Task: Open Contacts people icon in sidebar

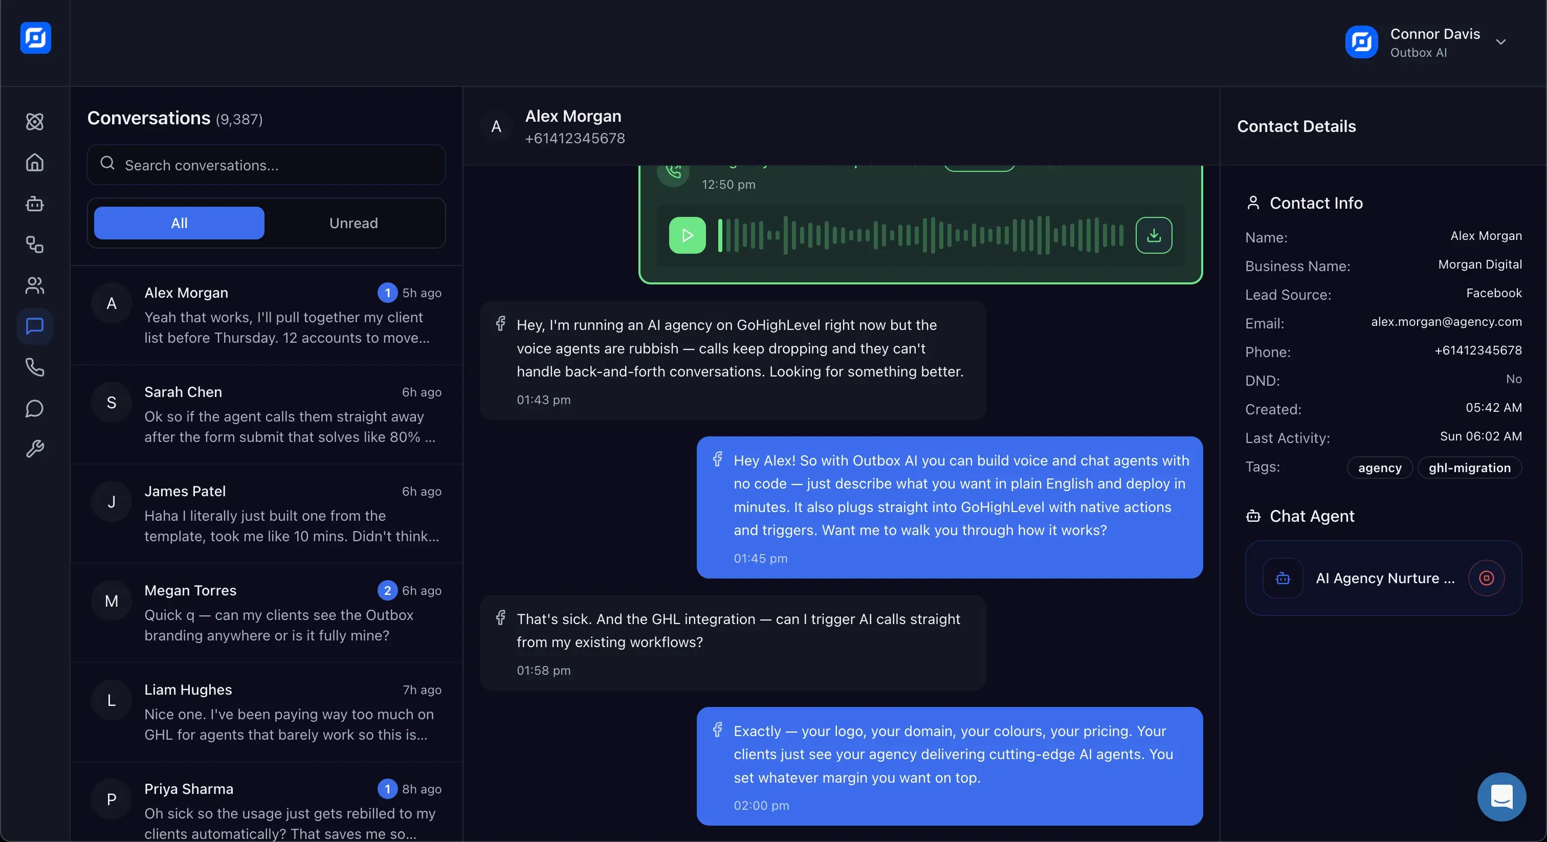Action: tap(35, 285)
